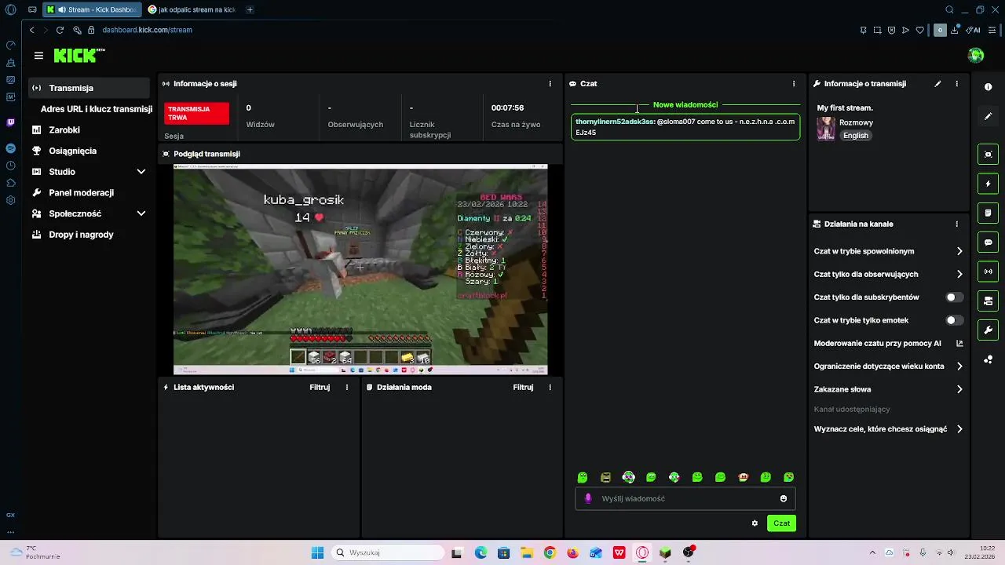Open Chrome from the taskbar
The image size is (1005, 565).
tap(550, 552)
